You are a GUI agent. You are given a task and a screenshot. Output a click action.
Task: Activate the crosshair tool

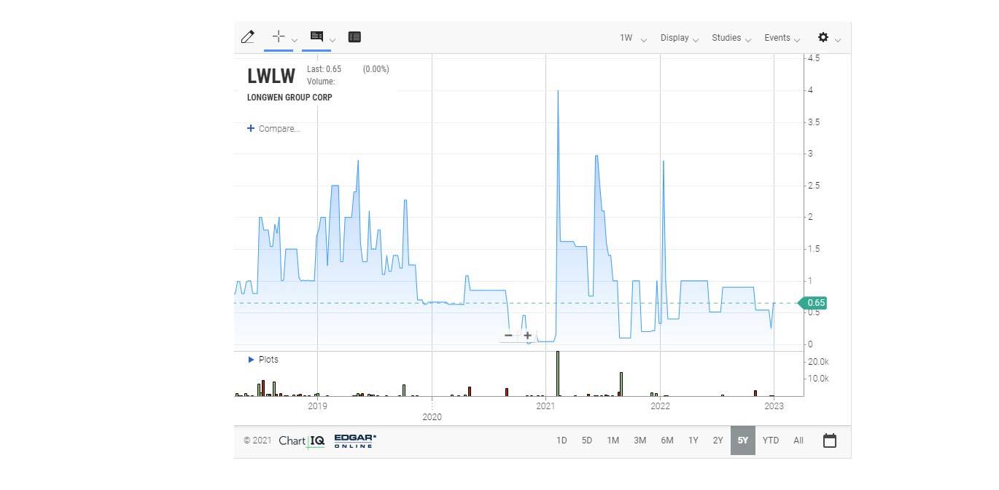point(278,36)
